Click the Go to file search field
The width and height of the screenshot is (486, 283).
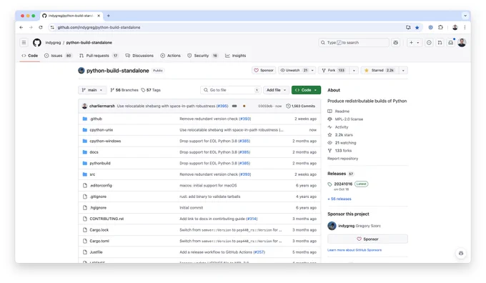231,90
